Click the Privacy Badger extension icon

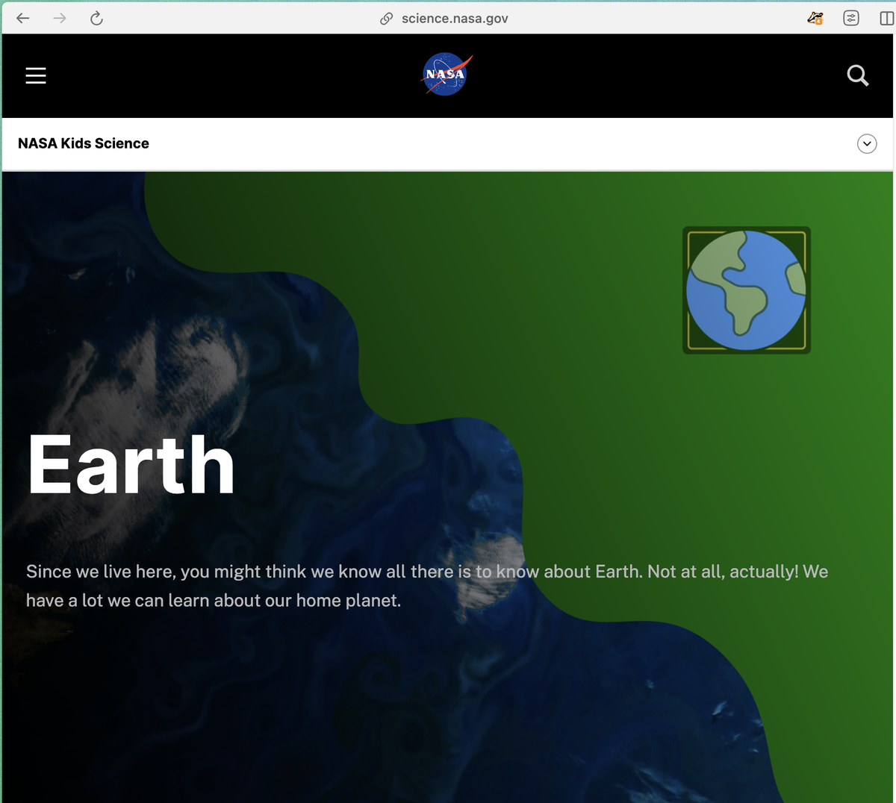point(815,19)
